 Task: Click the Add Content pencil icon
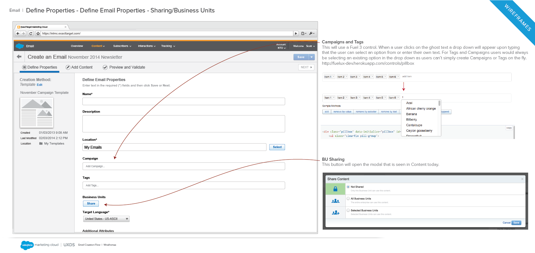point(68,67)
